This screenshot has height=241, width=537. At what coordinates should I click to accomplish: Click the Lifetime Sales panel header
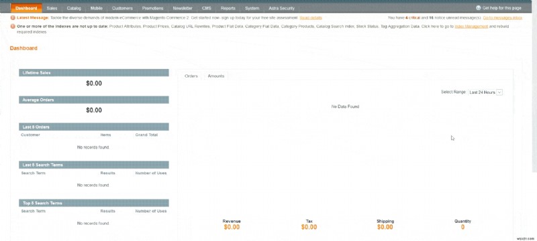click(x=94, y=73)
